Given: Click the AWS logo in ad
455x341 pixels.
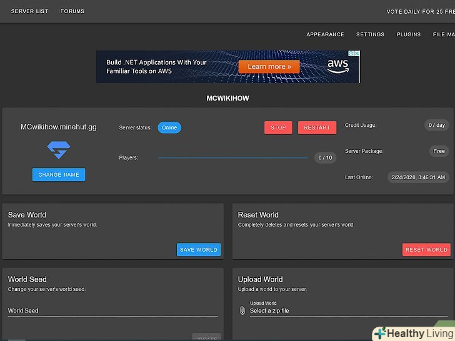Looking at the screenshot, I should tap(338, 66).
